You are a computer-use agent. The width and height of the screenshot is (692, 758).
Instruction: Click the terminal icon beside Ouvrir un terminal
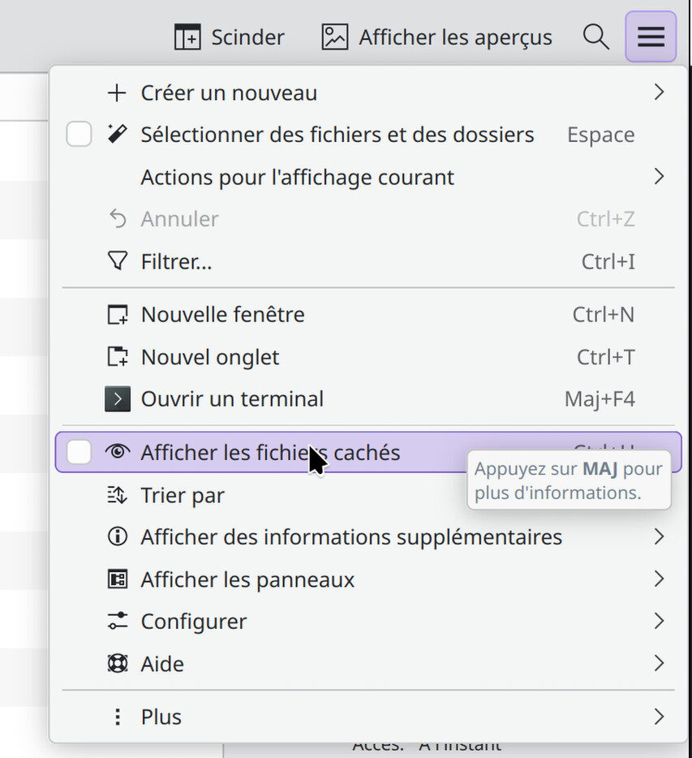pyautogui.click(x=118, y=398)
